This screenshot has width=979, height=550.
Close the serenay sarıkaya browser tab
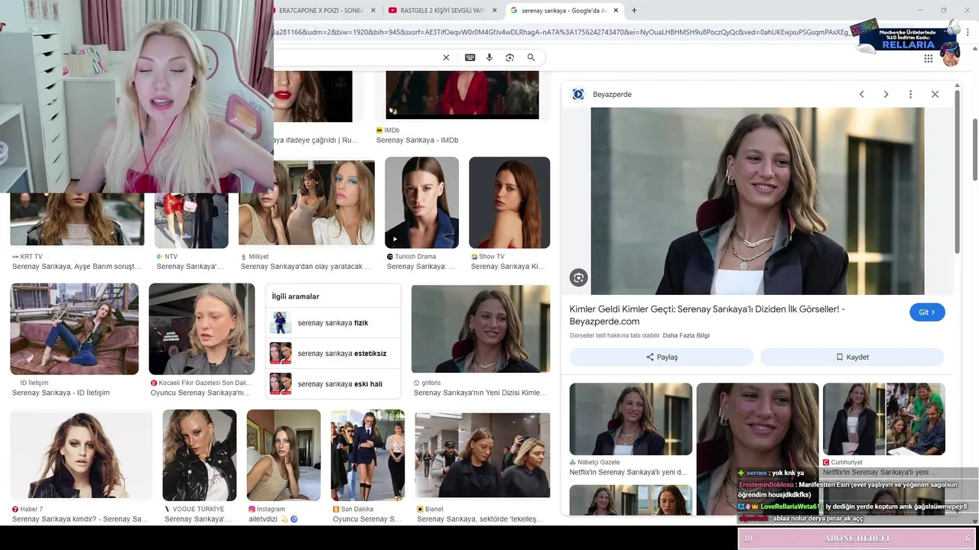[x=616, y=10]
